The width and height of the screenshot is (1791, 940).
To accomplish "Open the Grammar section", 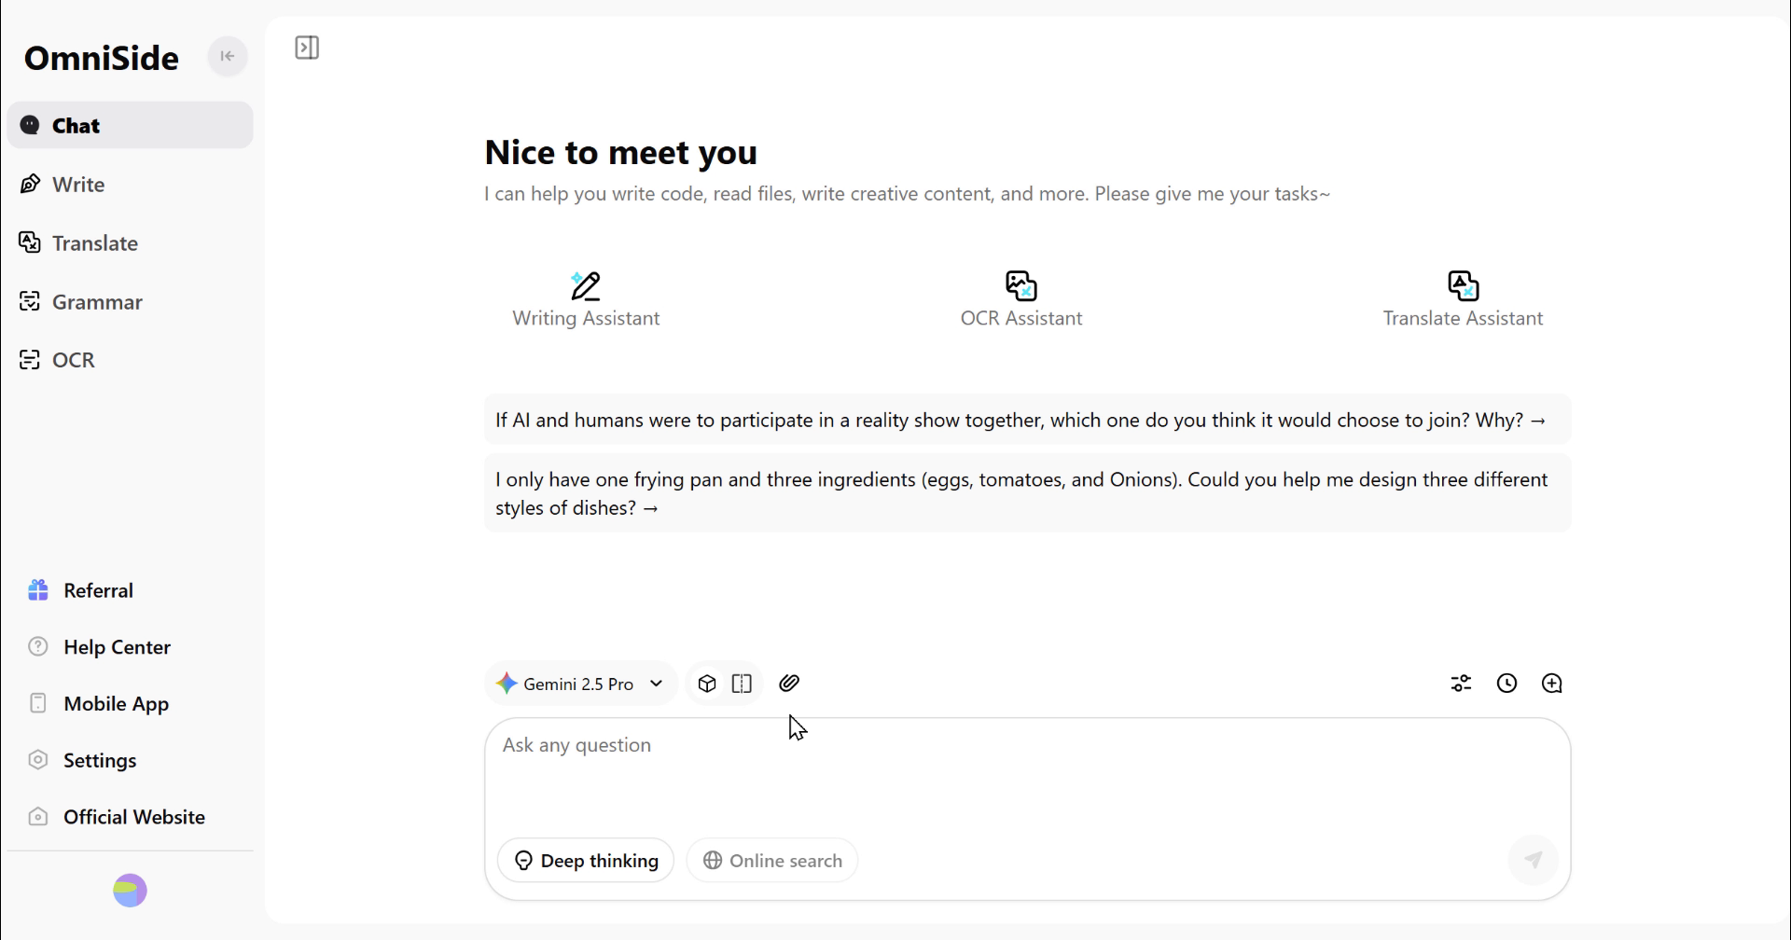I will (x=97, y=302).
